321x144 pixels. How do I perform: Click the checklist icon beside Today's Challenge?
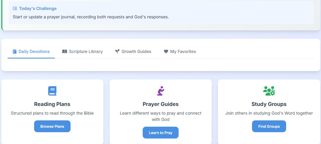click(x=15, y=8)
